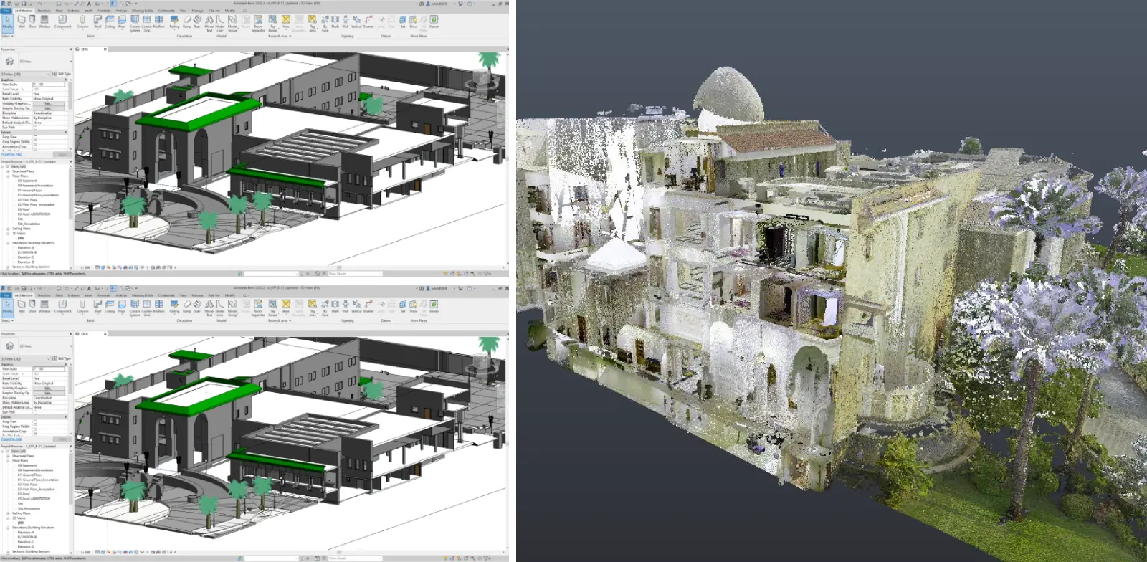Open the work plane Viewer in lower ribbon
The width and height of the screenshot is (1147, 562).
[x=434, y=306]
